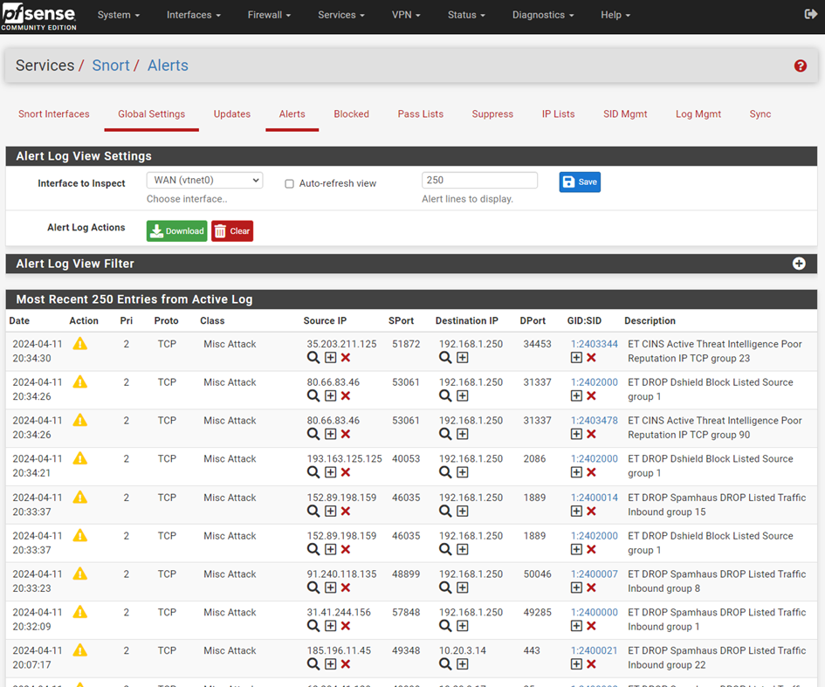The image size is (825, 687).
Task: Switch to the Log Mgmt tab
Action: tap(698, 114)
